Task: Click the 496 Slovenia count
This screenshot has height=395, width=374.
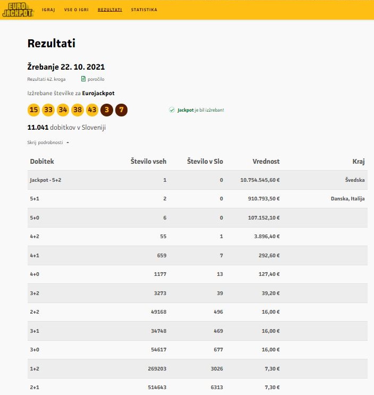Action: (218, 312)
